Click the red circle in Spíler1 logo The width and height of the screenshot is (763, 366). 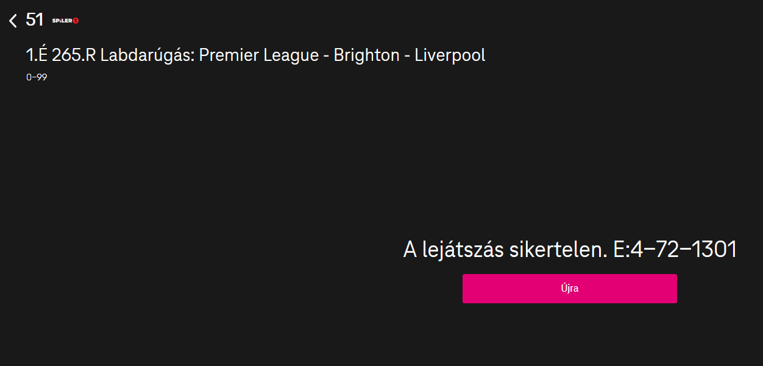(76, 21)
